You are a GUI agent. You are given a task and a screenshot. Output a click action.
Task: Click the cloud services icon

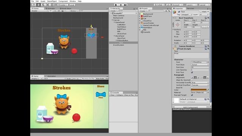coord(168,5)
